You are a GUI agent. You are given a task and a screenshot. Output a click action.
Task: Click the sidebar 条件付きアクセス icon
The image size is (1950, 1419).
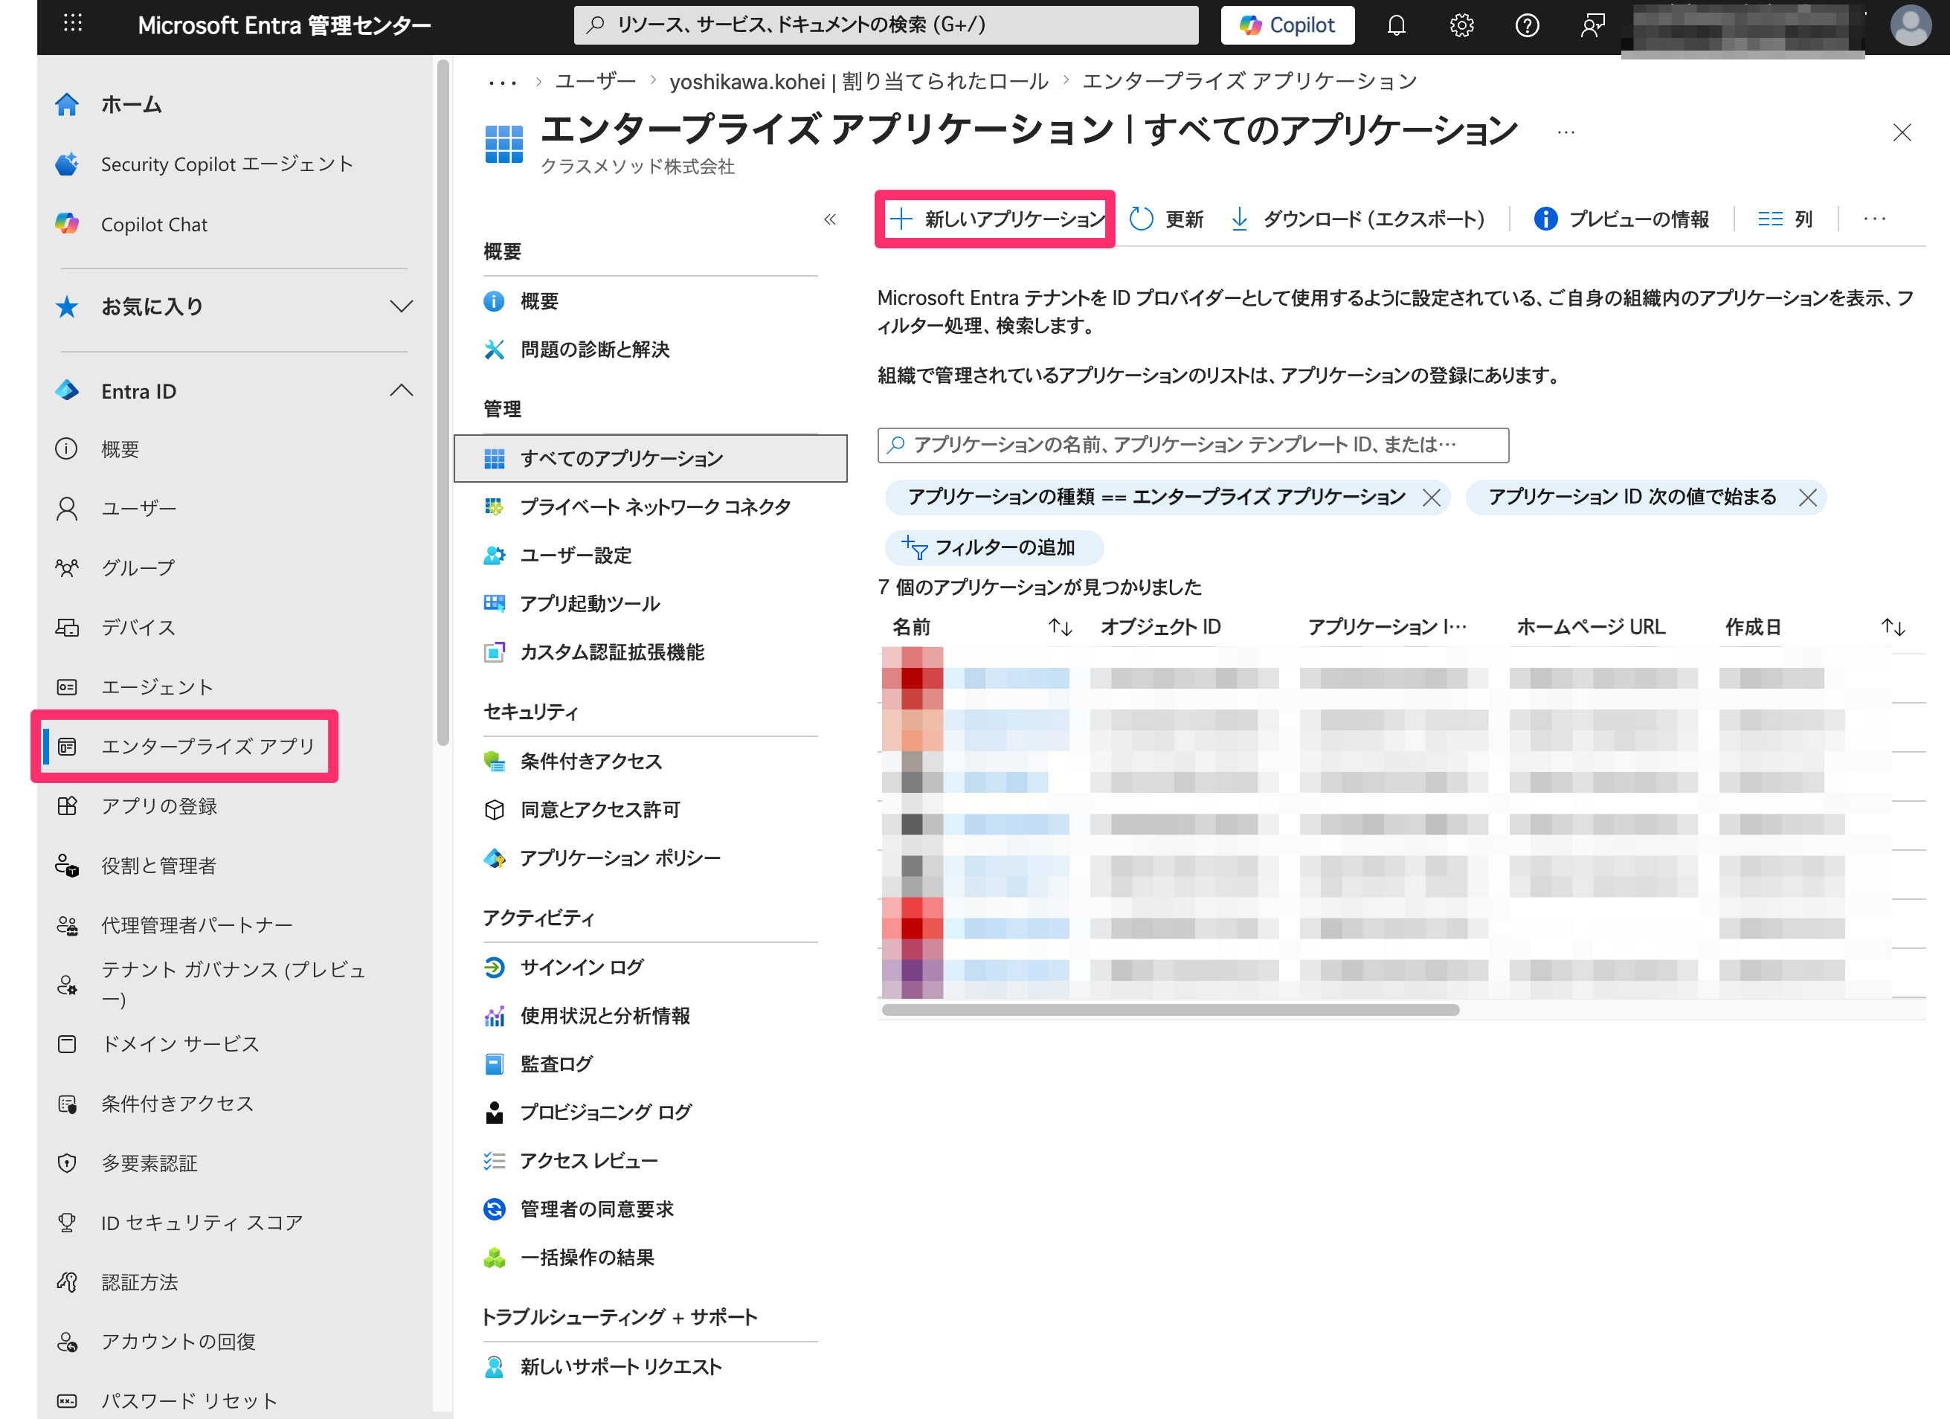coord(67,1104)
